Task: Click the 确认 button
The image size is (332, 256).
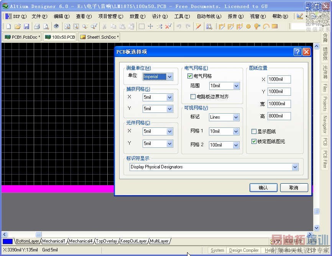Action: point(263,188)
